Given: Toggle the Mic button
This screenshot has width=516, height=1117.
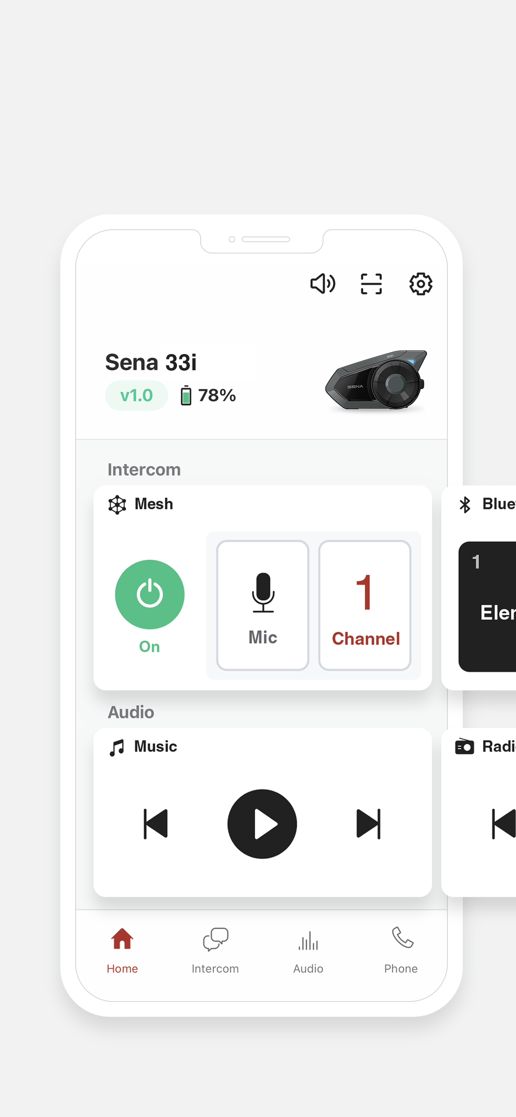Looking at the screenshot, I should click(262, 605).
